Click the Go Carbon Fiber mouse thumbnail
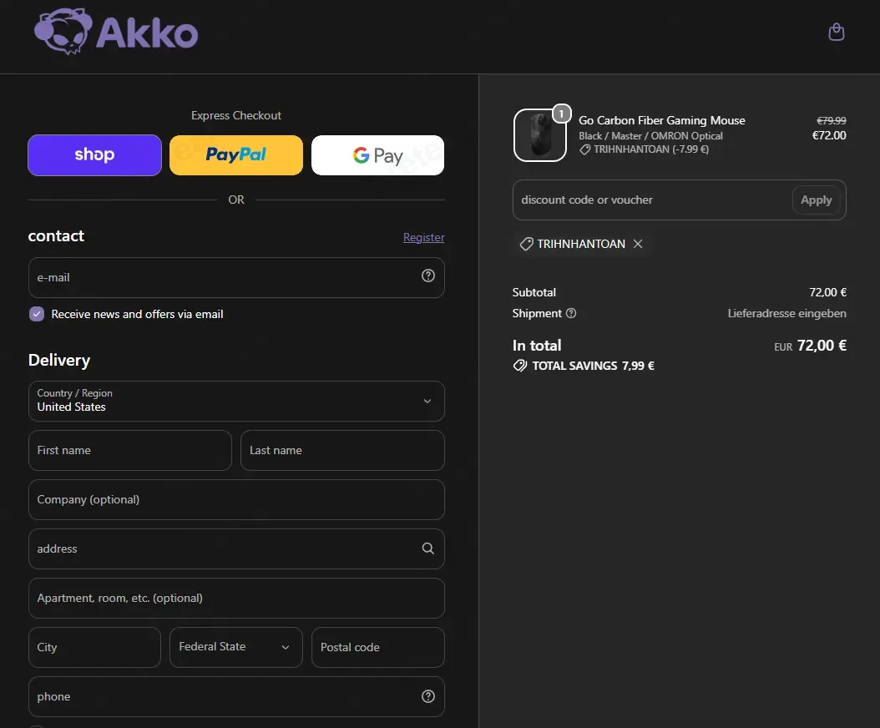 (x=540, y=135)
